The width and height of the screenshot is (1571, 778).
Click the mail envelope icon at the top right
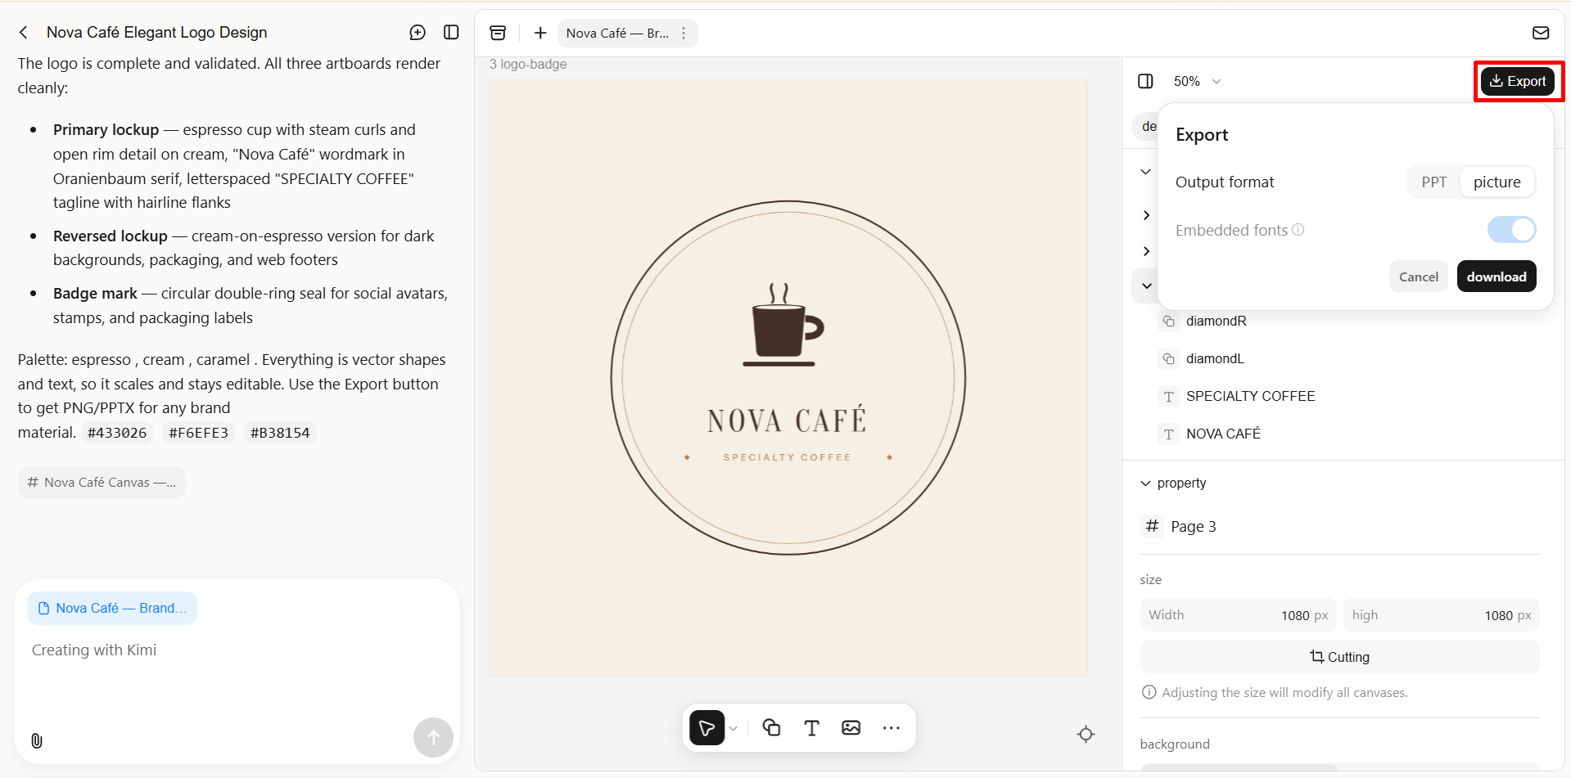[x=1541, y=33]
